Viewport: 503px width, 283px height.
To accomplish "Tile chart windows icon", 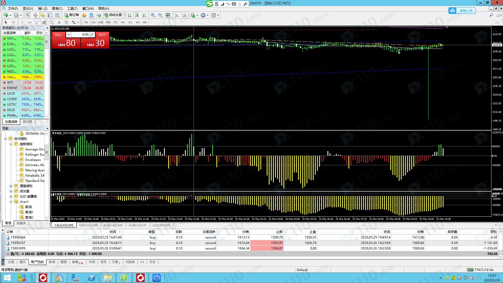I will tap(168, 15).
